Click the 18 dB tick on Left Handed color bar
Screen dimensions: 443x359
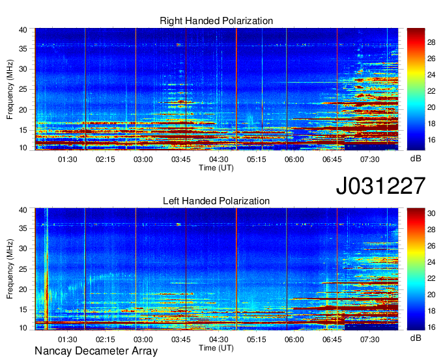431,311
